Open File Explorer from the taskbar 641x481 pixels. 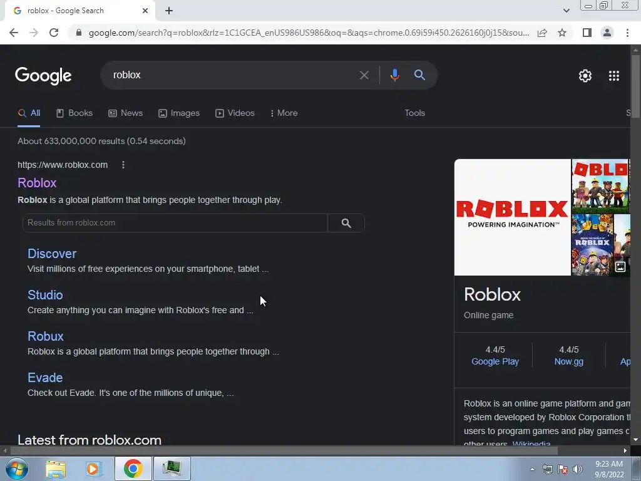coord(56,468)
